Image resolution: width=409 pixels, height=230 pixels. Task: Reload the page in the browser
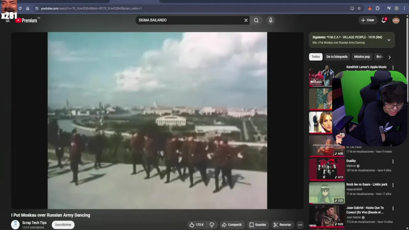point(20,8)
